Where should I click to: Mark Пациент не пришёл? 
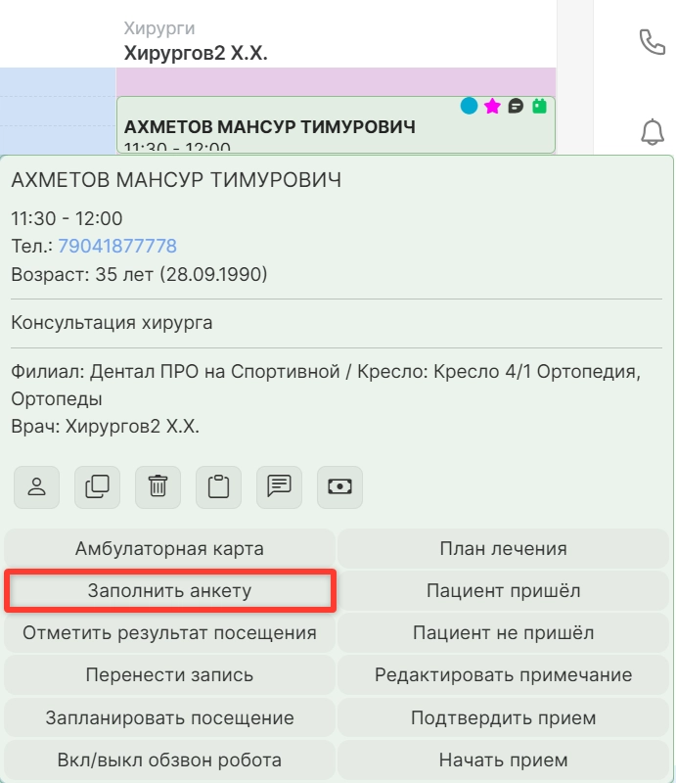[x=503, y=632]
